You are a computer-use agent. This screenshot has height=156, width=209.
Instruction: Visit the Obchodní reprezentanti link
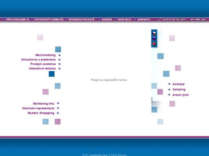tap(38, 108)
